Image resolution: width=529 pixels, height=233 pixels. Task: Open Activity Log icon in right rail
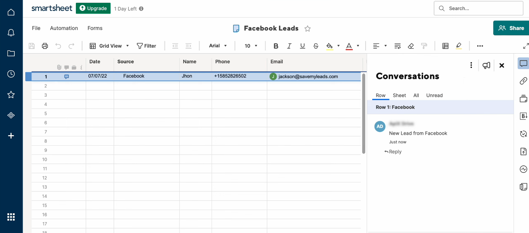[523, 169]
